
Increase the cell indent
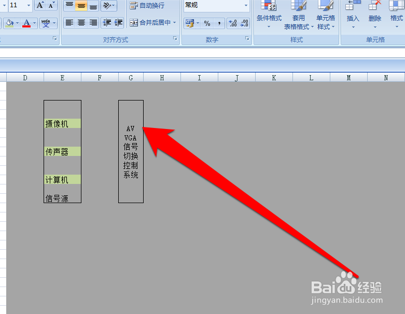[x=118, y=23]
